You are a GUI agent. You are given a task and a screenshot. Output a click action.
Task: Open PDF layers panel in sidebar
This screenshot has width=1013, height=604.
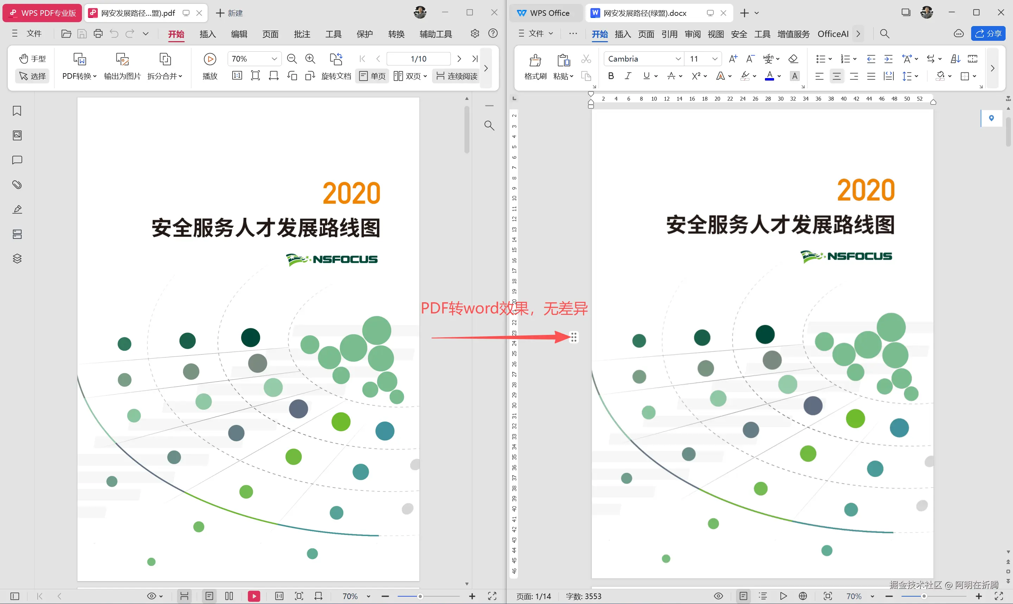pos(17,259)
